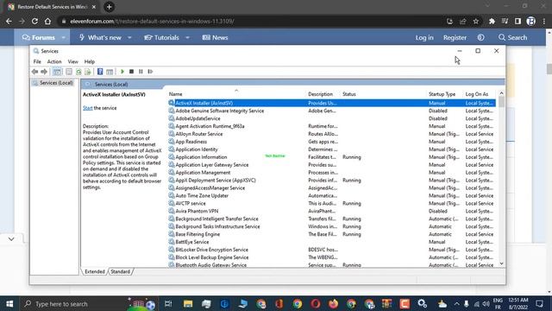Open the View menu in Services
The height and width of the screenshot is (311, 552).
tap(72, 61)
